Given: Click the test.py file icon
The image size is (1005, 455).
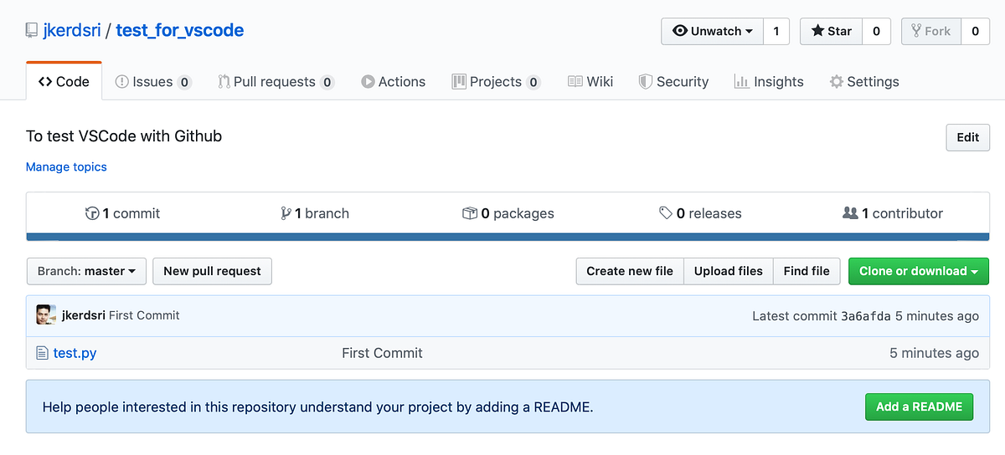Looking at the screenshot, I should [42, 353].
